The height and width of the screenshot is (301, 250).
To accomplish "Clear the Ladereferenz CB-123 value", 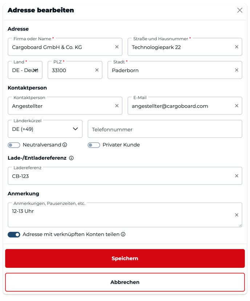I will [237, 176].
